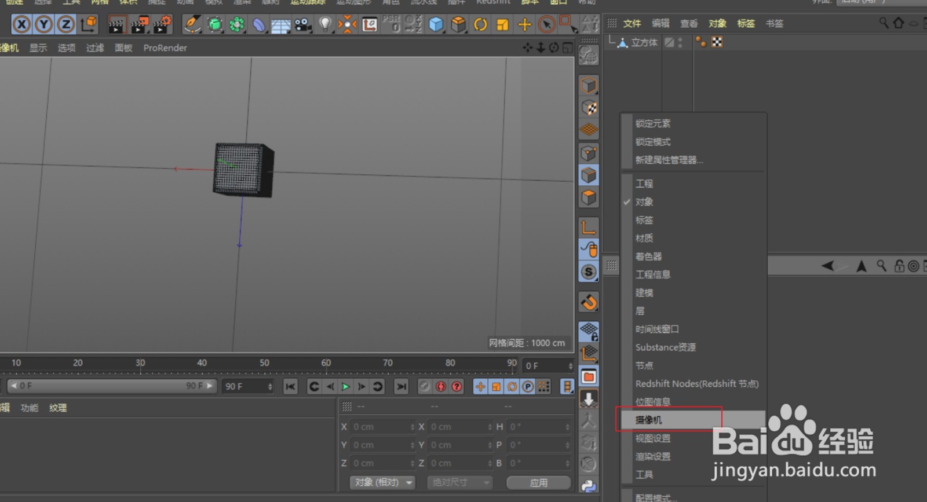Screen dimensions: 927x502
Task: Select the 立方体 object in the tree
Action: pyautogui.click(x=644, y=42)
